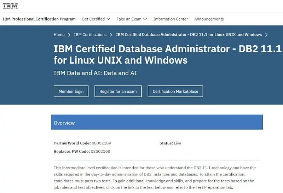The height and width of the screenshot is (193, 283).
Task: Click the Member login button
Action: pyautogui.click(x=71, y=91)
